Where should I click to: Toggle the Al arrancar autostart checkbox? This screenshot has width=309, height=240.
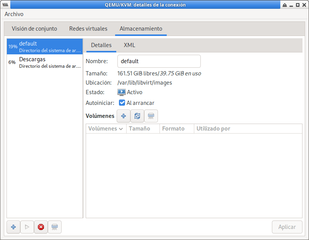tap(122, 103)
